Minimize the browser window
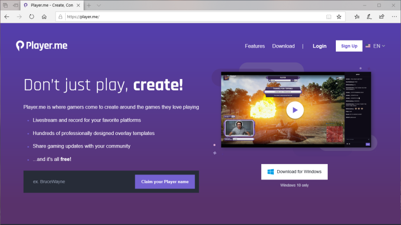This screenshot has height=225, width=401. point(365,5)
